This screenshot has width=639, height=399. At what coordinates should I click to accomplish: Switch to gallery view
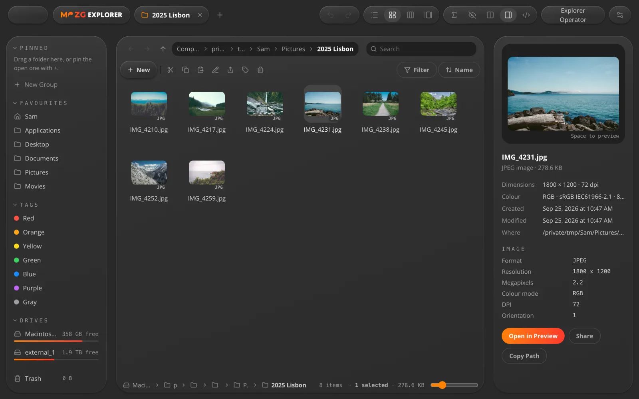tap(428, 15)
